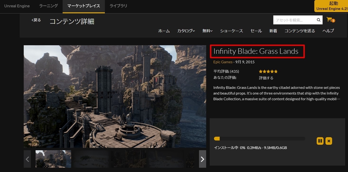Switch to the ラーニング tab

coord(48,6)
